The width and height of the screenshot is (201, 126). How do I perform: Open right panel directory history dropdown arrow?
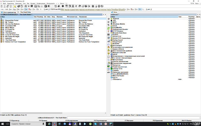tap(200, 15)
